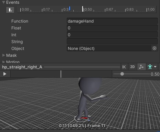Click the 0:50 mark on events timeline

[88, 9]
